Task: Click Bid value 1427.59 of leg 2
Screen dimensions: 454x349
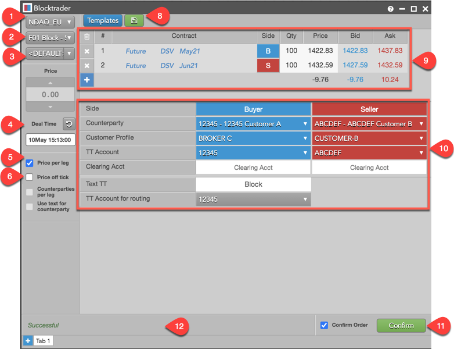Action: (x=355, y=65)
